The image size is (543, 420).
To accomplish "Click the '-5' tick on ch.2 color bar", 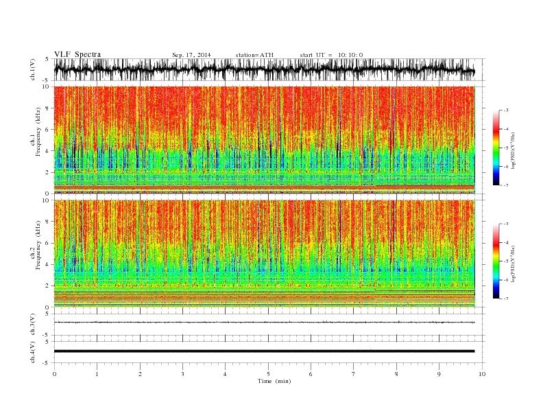I will coord(505,261).
